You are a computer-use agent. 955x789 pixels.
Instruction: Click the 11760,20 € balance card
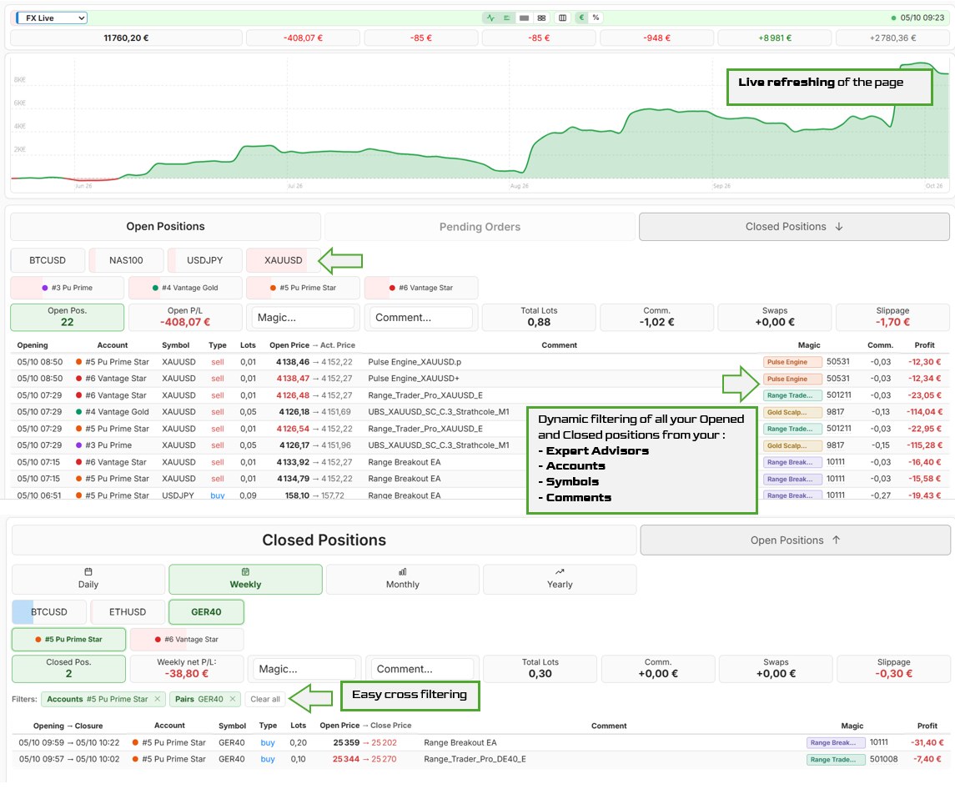click(127, 38)
